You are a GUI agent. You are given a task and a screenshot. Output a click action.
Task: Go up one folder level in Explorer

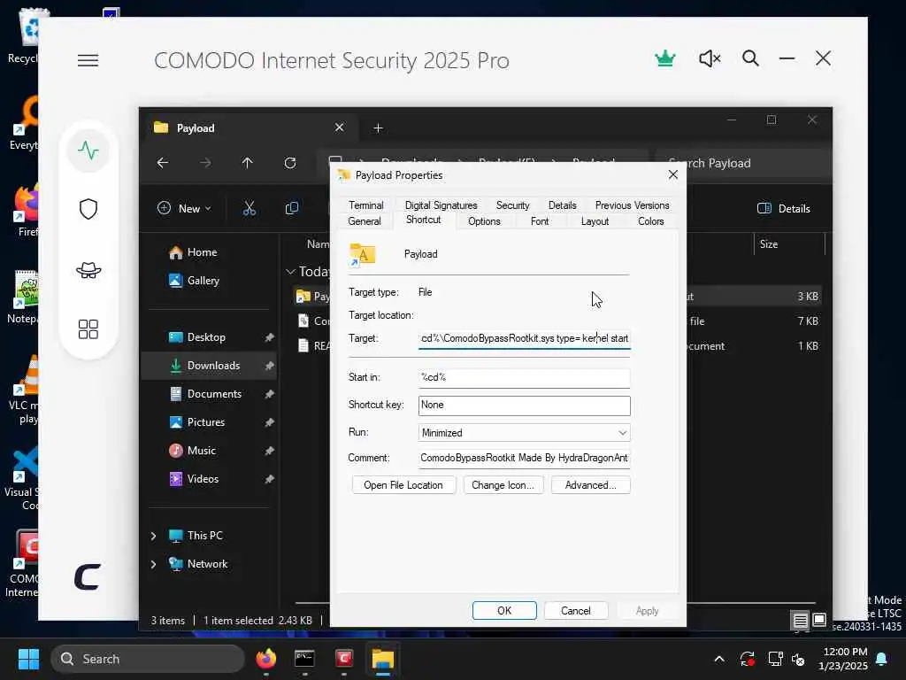(248, 163)
